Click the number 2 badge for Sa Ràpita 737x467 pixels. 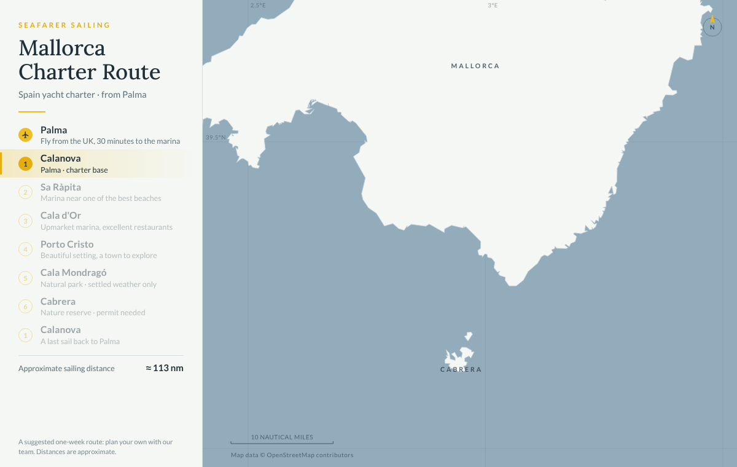tap(25, 192)
